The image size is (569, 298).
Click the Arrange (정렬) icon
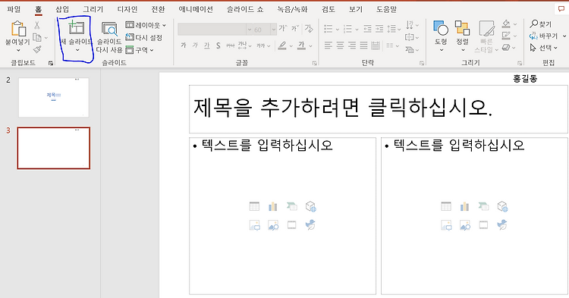[462, 28]
